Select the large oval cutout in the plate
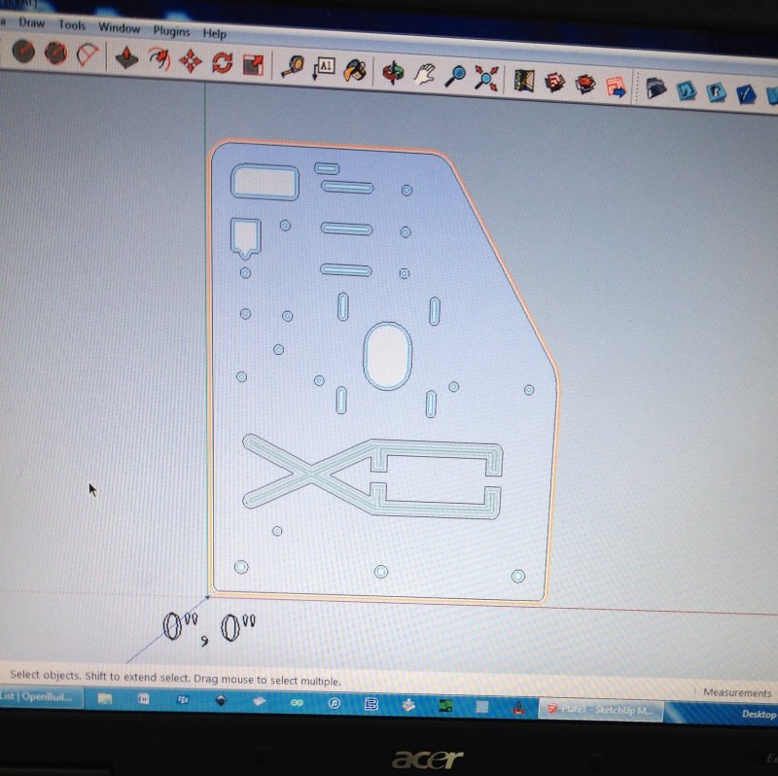 [387, 356]
